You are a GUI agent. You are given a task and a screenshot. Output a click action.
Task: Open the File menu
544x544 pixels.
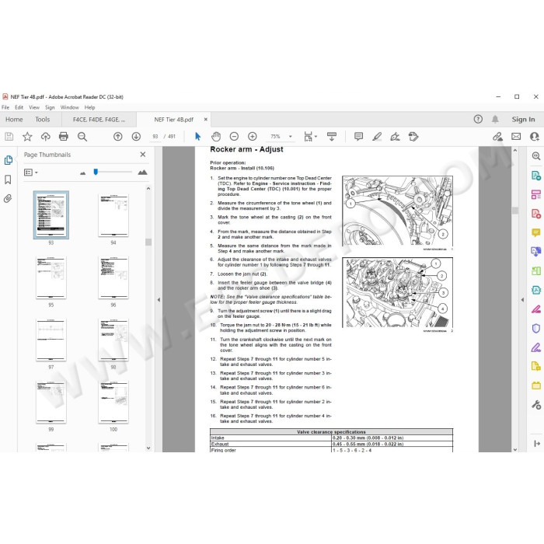pos(5,107)
